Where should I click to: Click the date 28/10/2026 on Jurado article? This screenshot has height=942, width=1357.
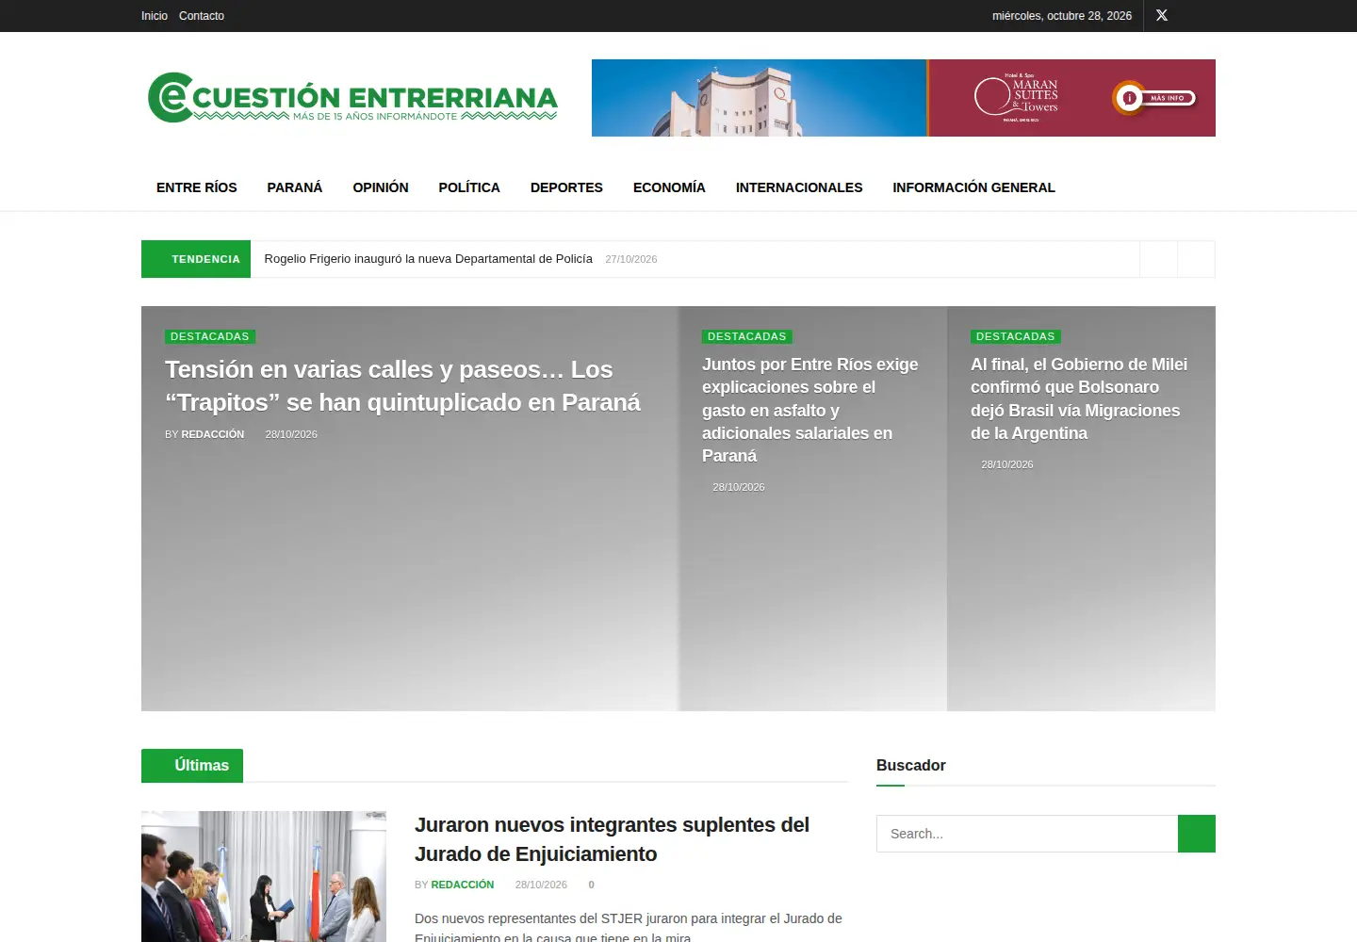pos(541,885)
